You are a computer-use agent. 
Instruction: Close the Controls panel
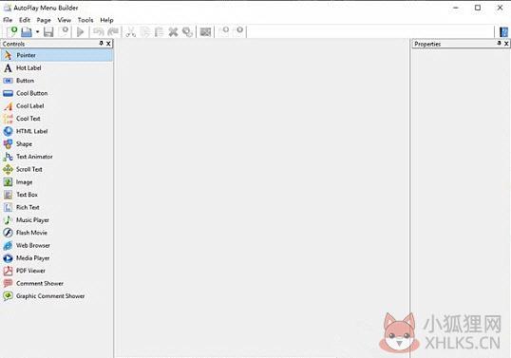point(108,44)
